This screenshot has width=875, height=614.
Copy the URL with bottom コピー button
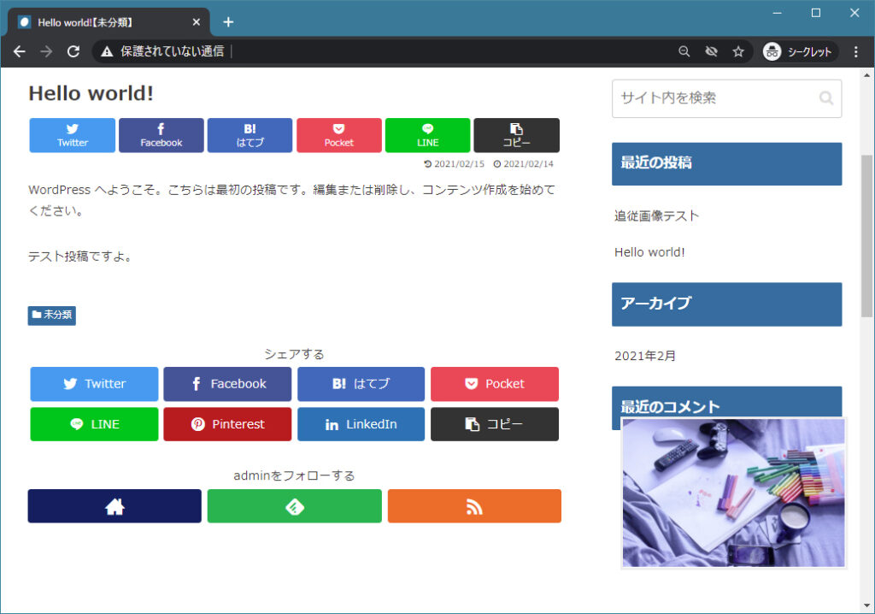click(x=495, y=424)
